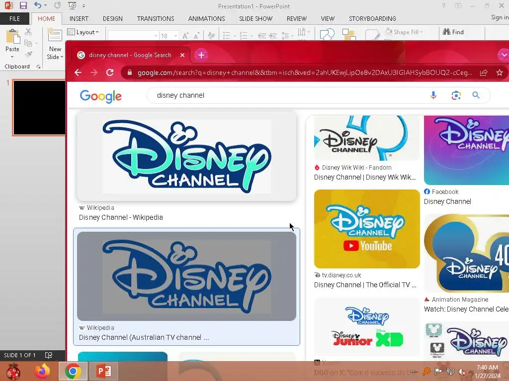Click the Copy icon in Clipboard group
Screen dimensions: 509x381
[x=28, y=43]
